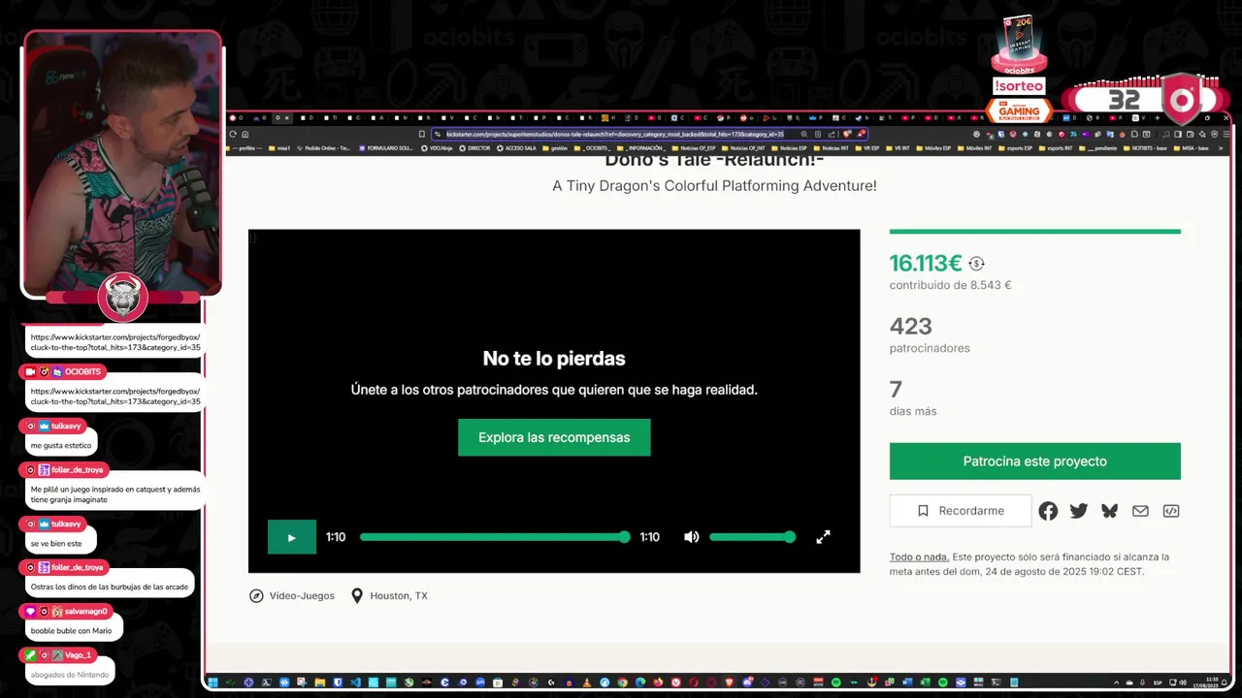The image size is (1242, 698).
Task: Enter fullscreen mode on the video
Action: pos(823,537)
